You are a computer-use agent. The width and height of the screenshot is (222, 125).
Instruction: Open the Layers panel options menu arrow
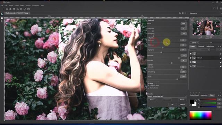point(221,46)
